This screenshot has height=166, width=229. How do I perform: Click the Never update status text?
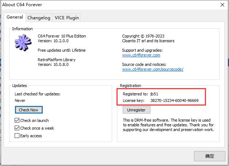coord(20,100)
